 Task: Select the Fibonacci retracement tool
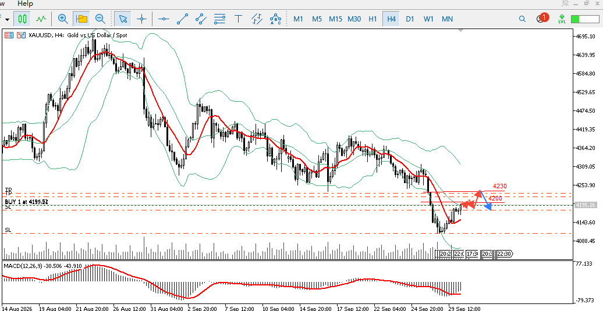[x=219, y=19]
